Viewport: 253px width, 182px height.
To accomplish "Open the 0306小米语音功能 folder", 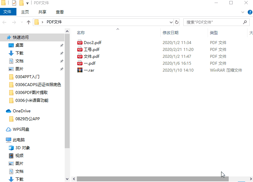I will pyautogui.click(x=32, y=101).
